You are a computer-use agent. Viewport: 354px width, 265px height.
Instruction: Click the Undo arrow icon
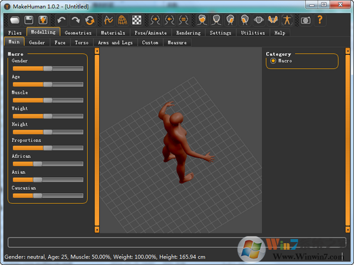tap(61, 19)
